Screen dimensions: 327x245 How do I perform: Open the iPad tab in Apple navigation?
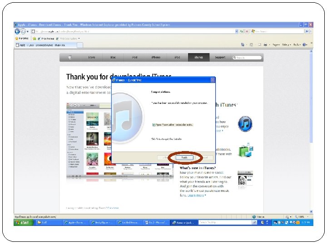click(x=177, y=57)
